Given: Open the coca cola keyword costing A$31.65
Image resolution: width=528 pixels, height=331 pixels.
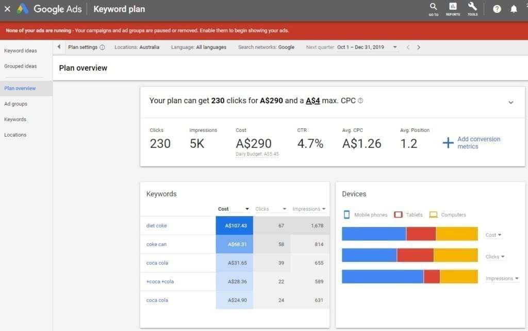Looking at the screenshot, I should pos(157,263).
